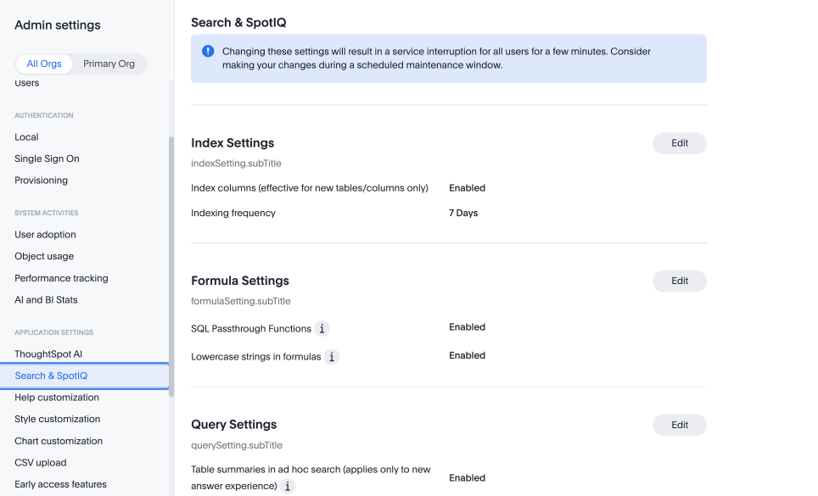Image resolution: width=818 pixels, height=496 pixels.
Task: Select the All Orgs toggle
Action: tap(43, 63)
